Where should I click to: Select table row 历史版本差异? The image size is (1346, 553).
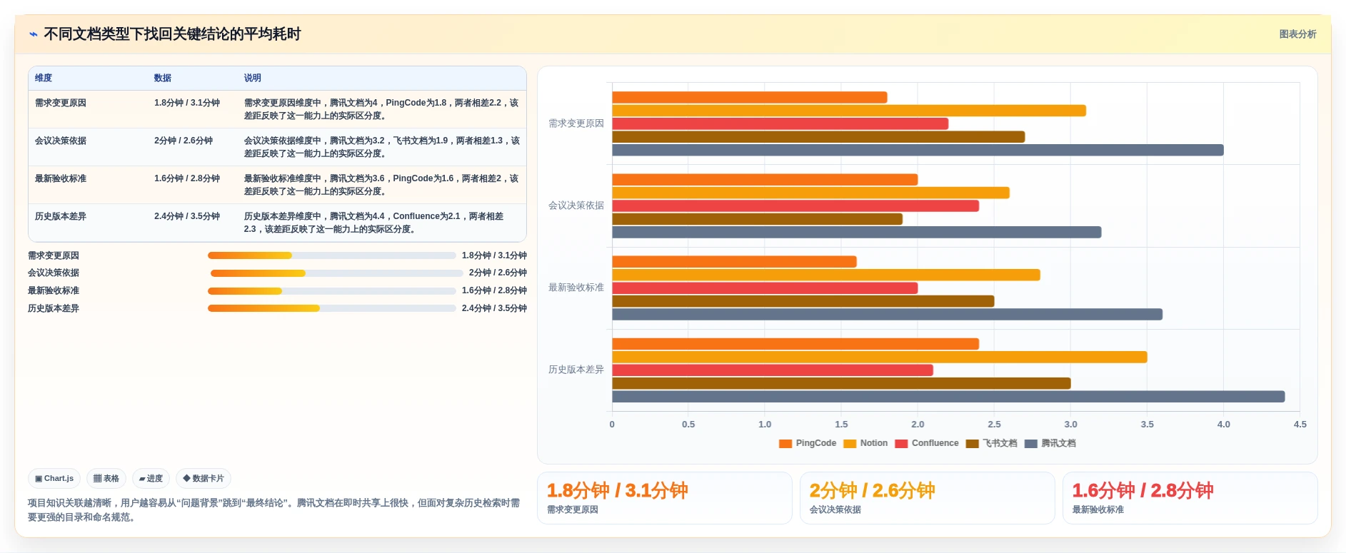click(x=277, y=223)
